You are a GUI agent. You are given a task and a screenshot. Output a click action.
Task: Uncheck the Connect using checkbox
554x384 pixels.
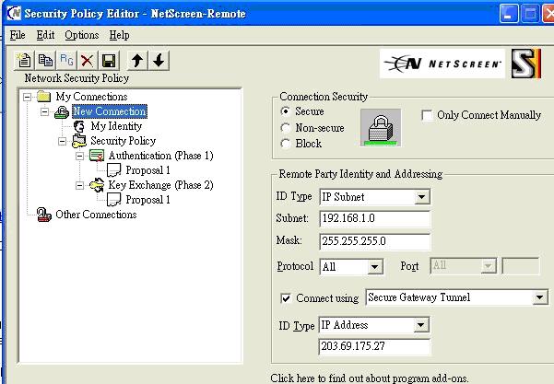[x=285, y=298]
